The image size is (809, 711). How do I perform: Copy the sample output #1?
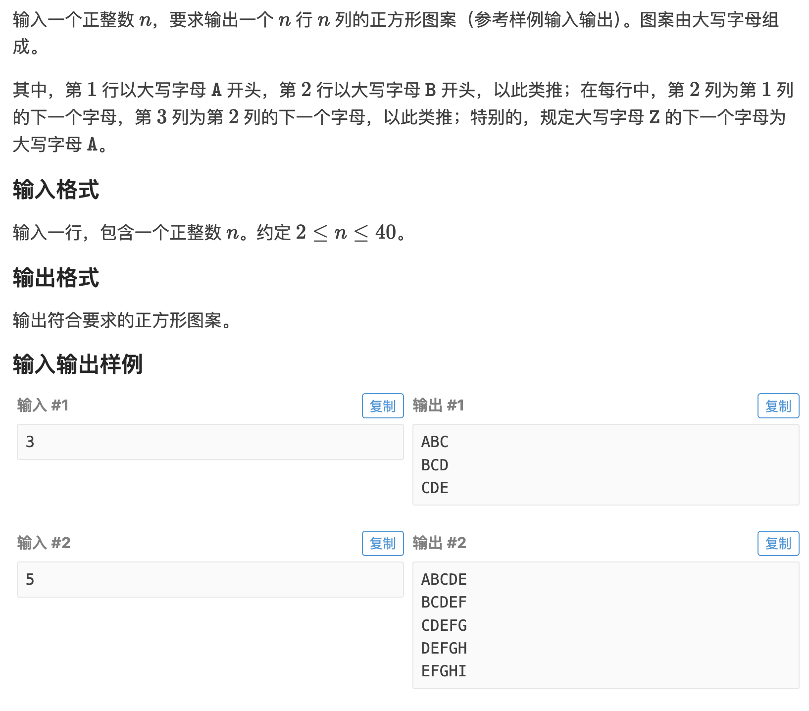coord(778,406)
